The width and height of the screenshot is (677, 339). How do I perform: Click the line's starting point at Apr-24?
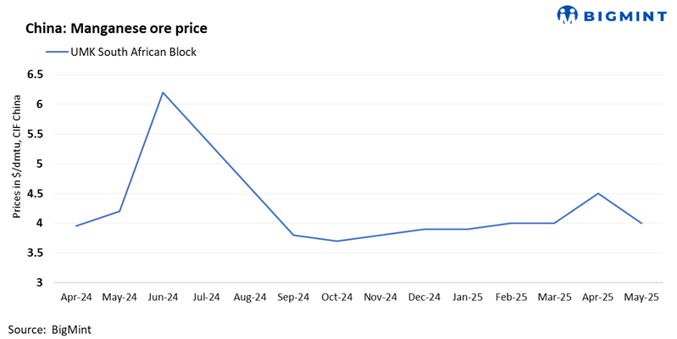(x=76, y=226)
